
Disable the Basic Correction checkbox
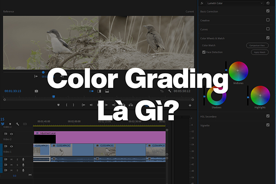[x=268, y=11]
